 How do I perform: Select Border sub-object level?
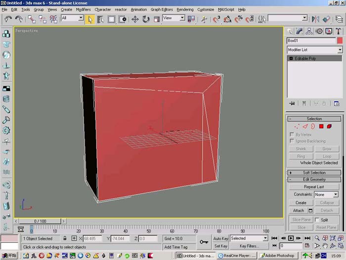point(313,126)
